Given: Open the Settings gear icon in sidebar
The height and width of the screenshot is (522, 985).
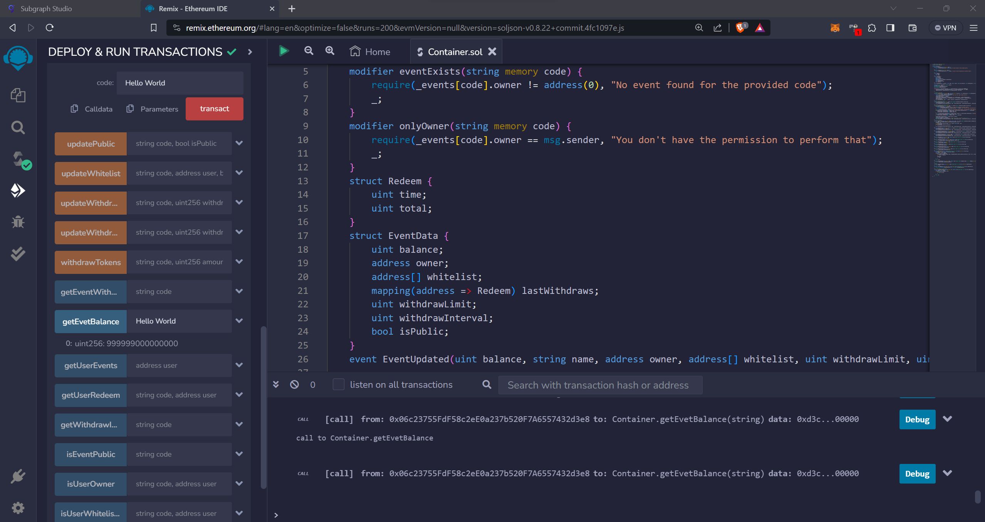Looking at the screenshot, I should point(18,508).
